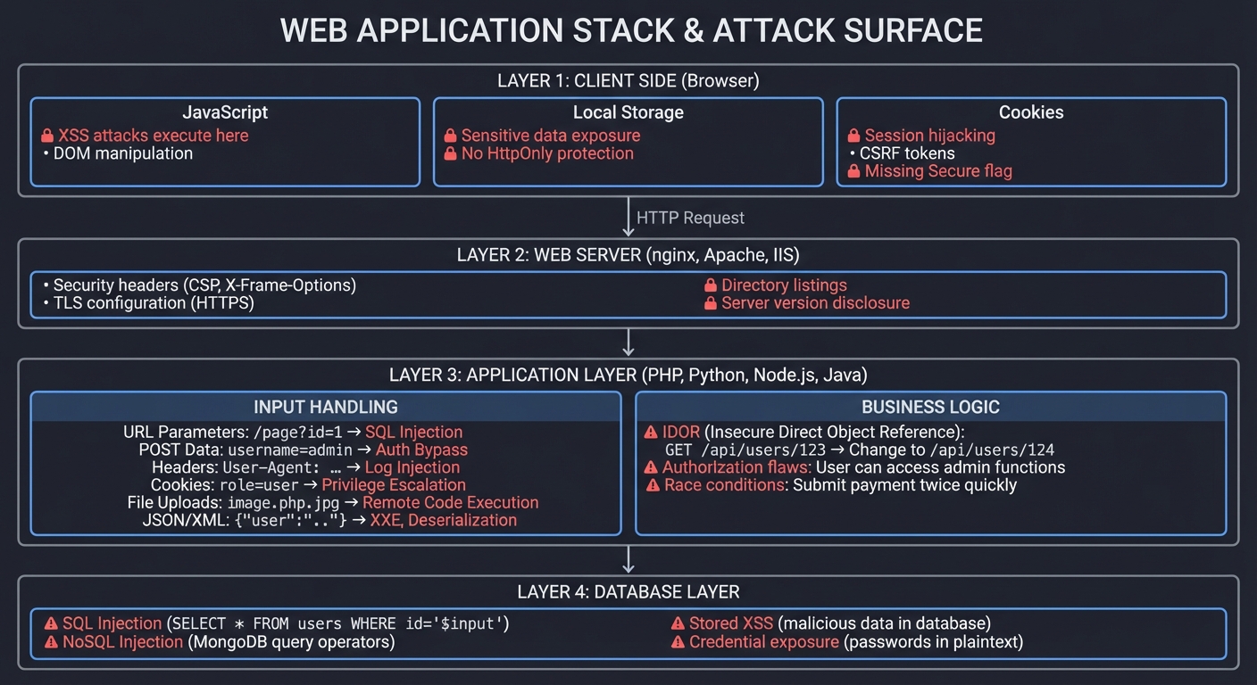
Task: Expand the arrow leading into Layer 4
Action: click(628, 559)
